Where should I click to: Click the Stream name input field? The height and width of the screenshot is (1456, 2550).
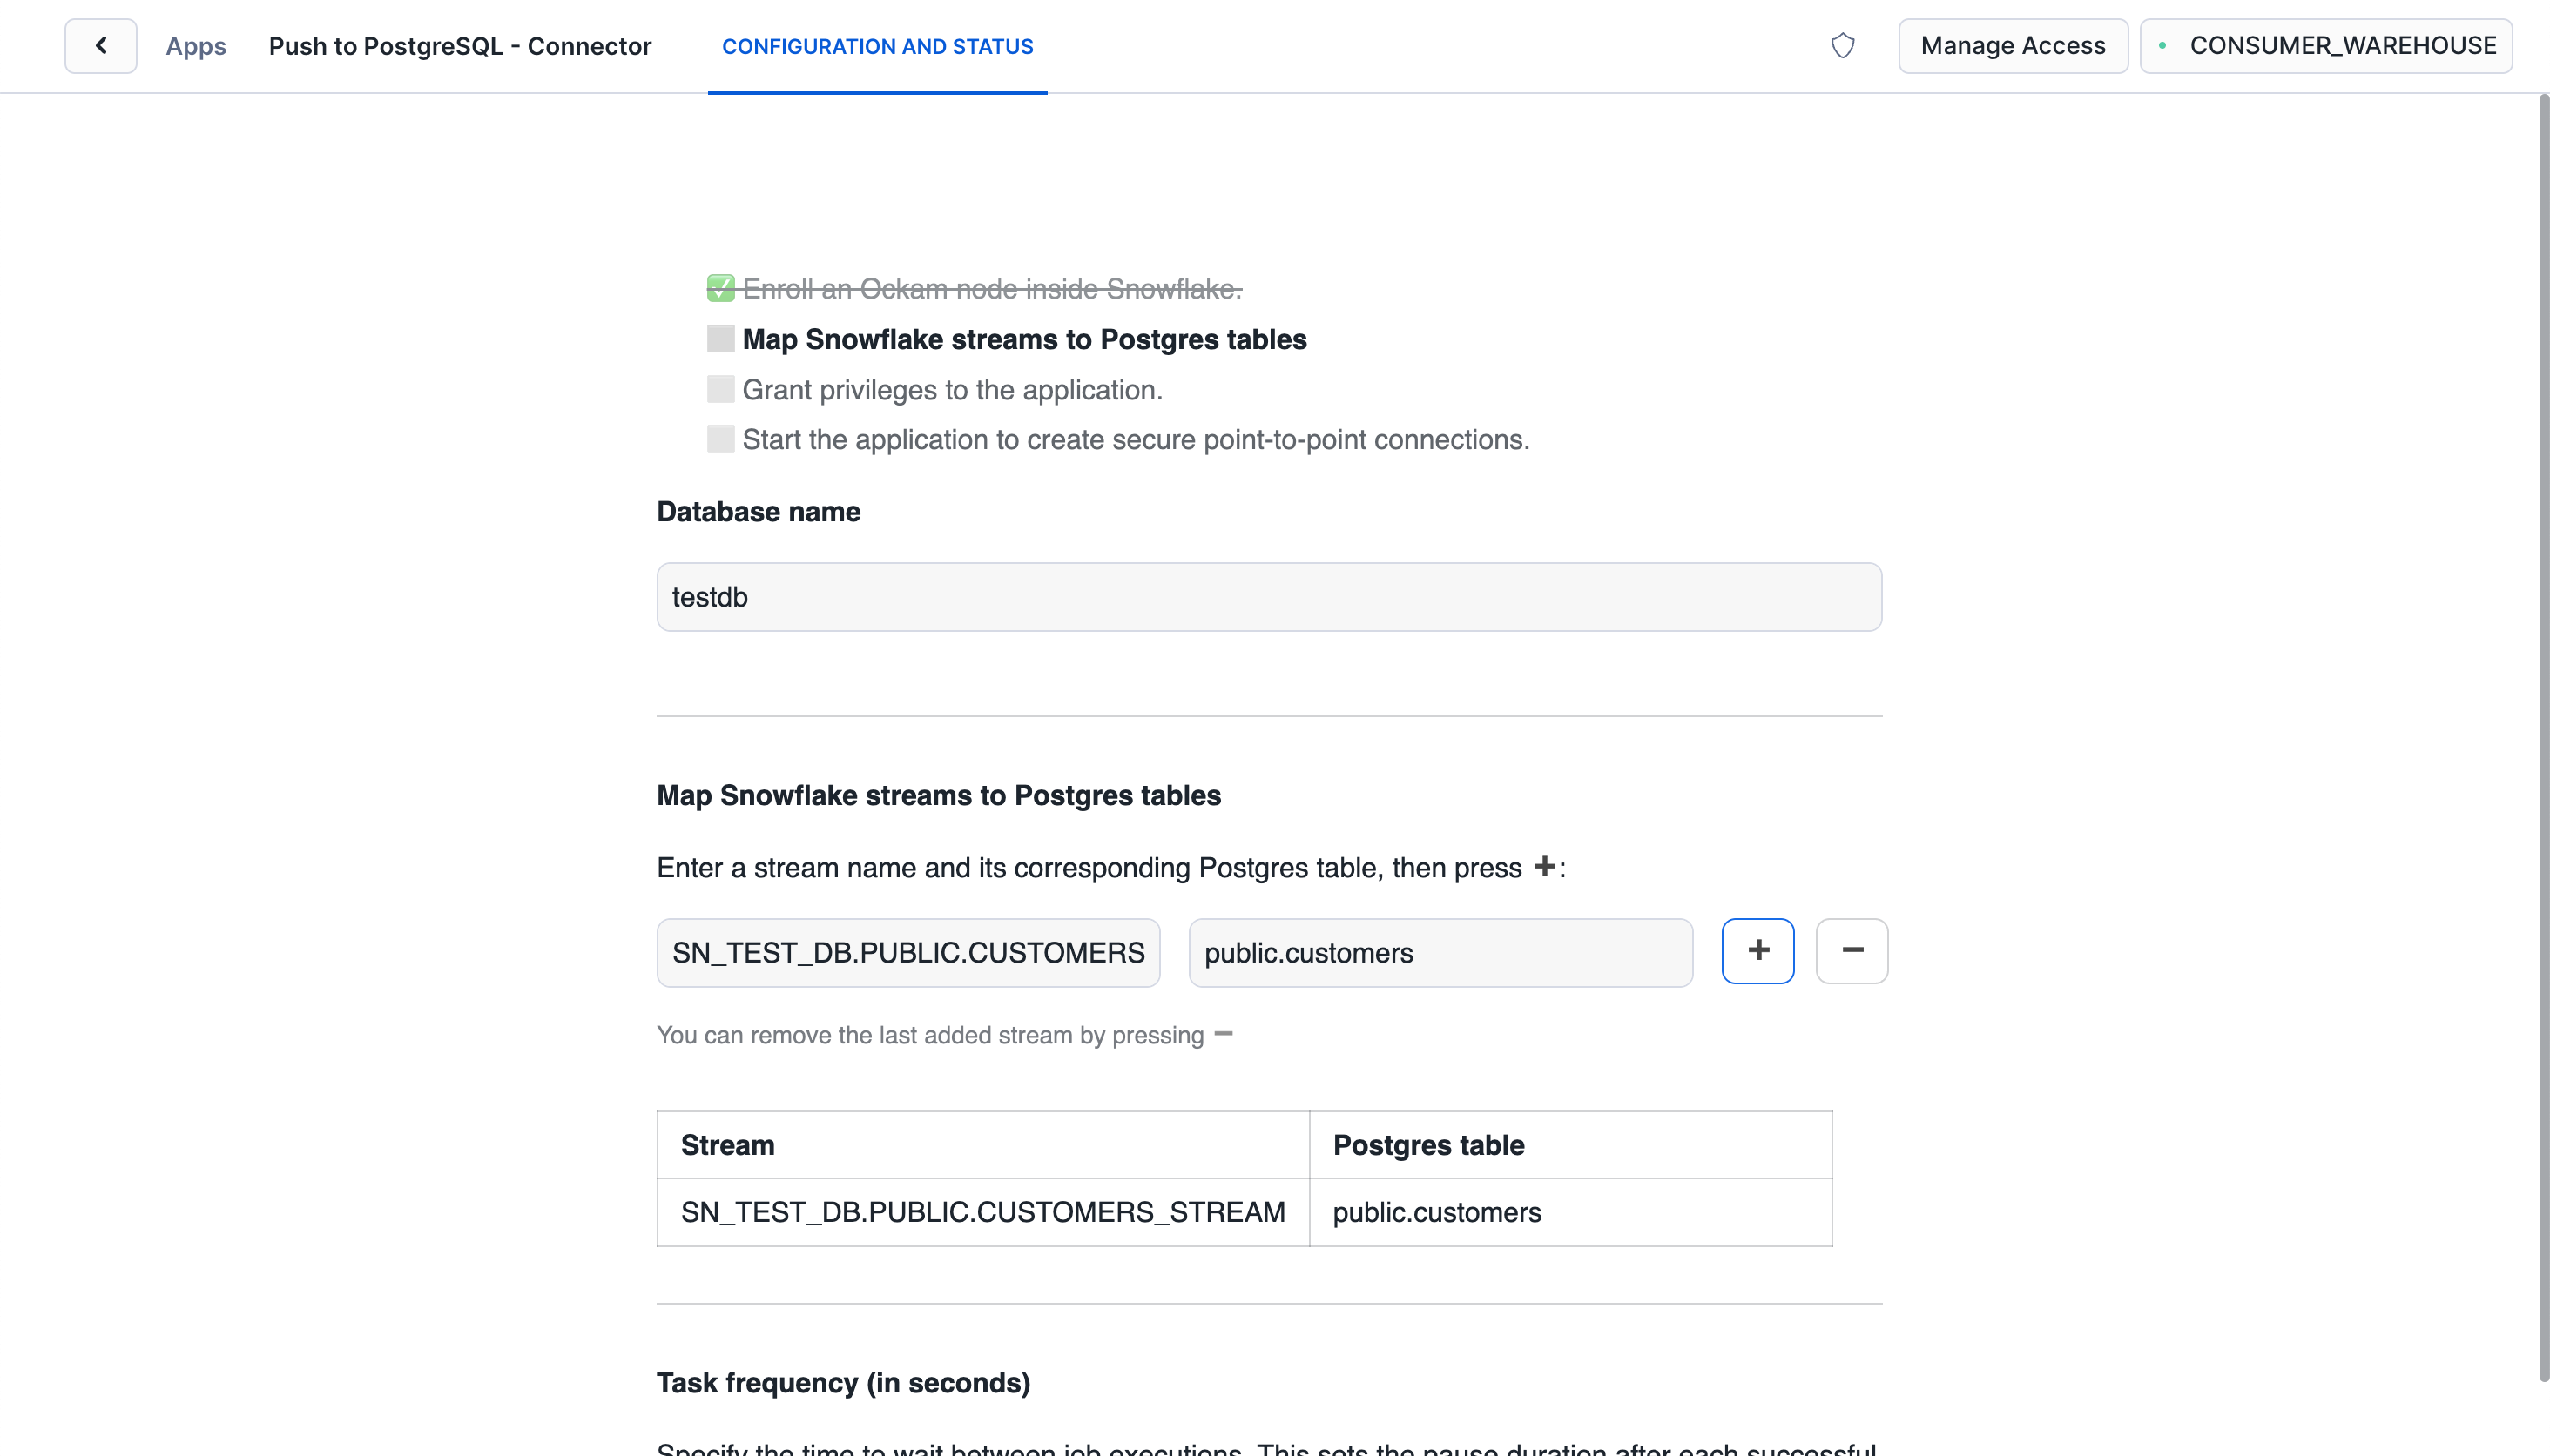point(909,952)
